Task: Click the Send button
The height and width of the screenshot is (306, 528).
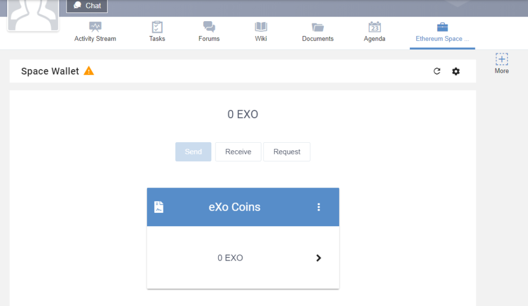Action: tap(193, 151)
